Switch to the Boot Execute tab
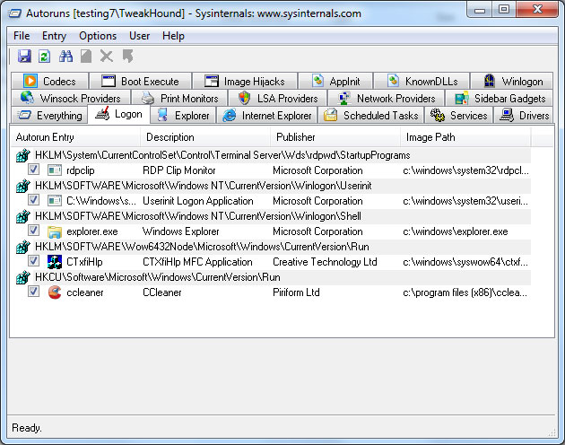This screenshot has height=445, width=565. [140, 81]
